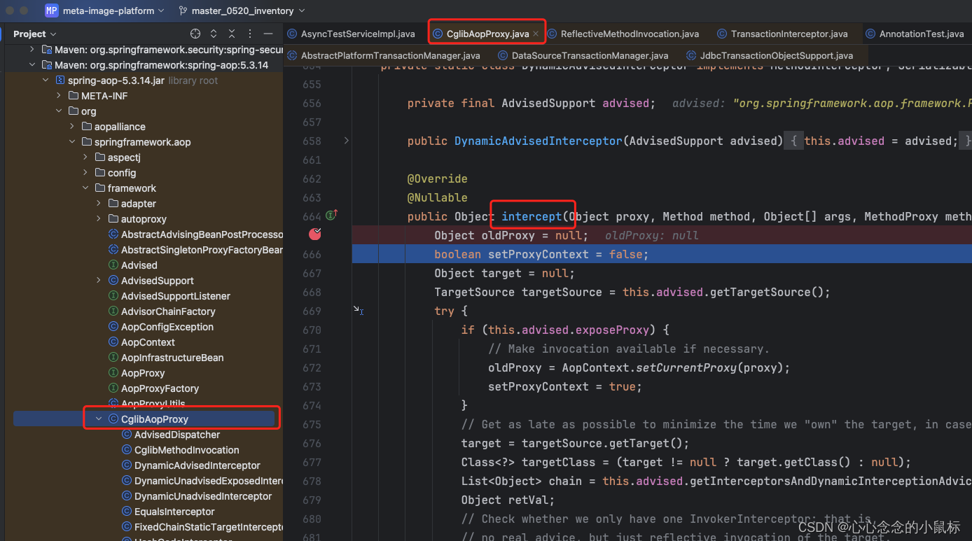Viewport: 972px width, 541px height.
Task: Select AdvisedDispatcher in the tree
Action: (x=177, y=435)
